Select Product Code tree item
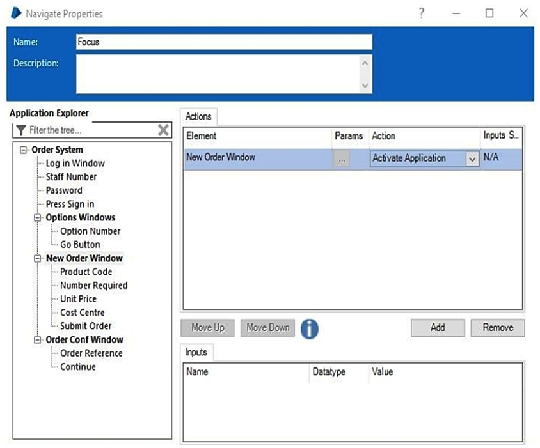540x448 pixels. coord(86,272)
